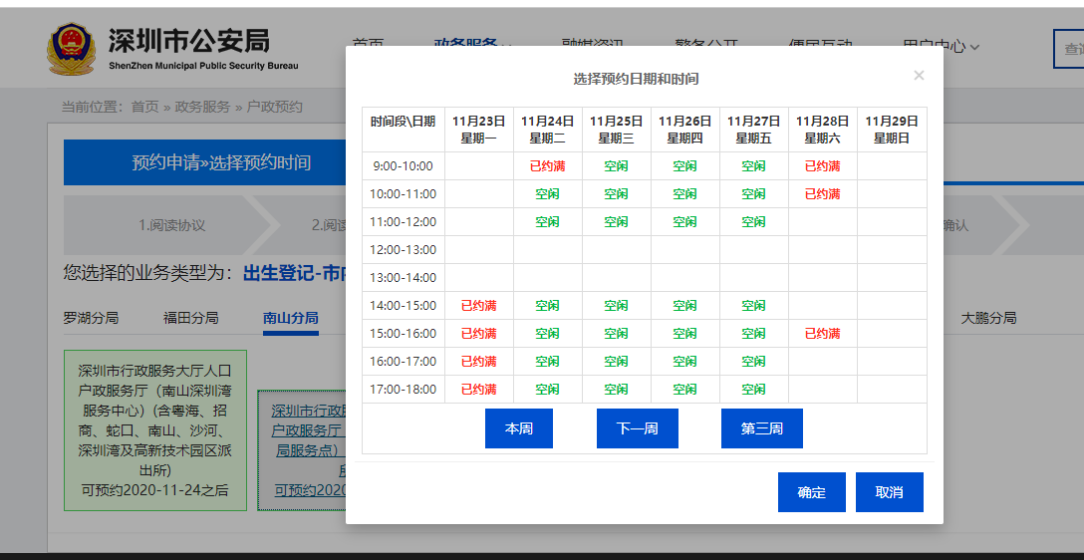
Task: Click 已约满 slot 11月23日 at 15:00-16:00
Action: coord(478,334)
